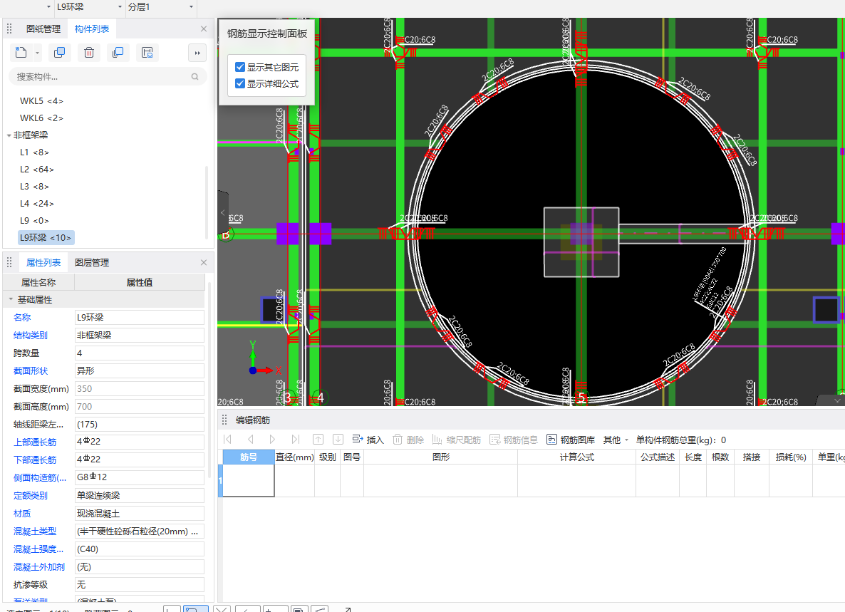Move rebar row up icon
This screenshot has height=612, width=845.
coord(318,440)
